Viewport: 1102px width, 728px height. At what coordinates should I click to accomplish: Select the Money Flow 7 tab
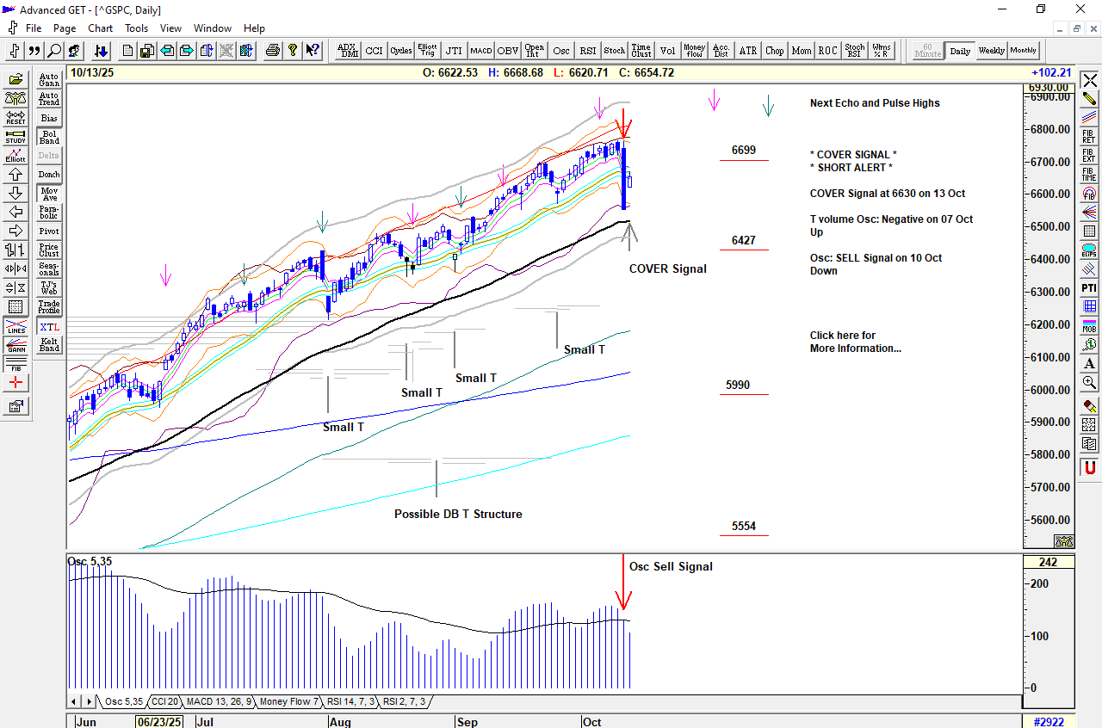click(289, 702)
